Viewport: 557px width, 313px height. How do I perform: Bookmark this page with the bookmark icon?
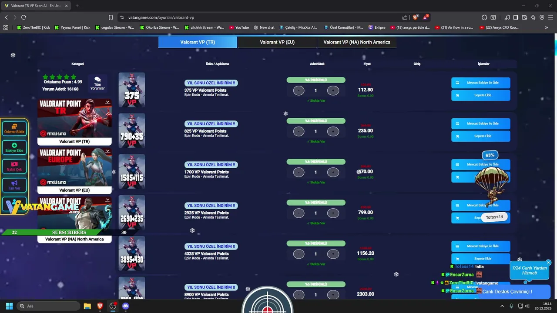coord(111,17)
